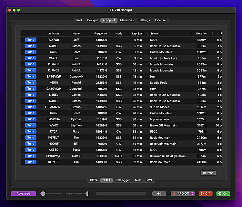Turn the radio power Off
Viewport: 242px width, 207px height.
click(x=206, y=193)
